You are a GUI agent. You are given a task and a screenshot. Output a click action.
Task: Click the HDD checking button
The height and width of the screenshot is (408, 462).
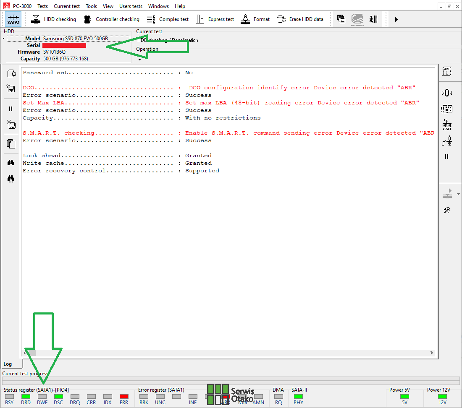[x=54, y=19]
